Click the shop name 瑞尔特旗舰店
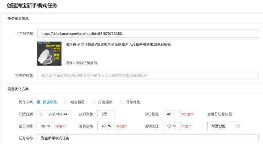 tap(86, 63)
